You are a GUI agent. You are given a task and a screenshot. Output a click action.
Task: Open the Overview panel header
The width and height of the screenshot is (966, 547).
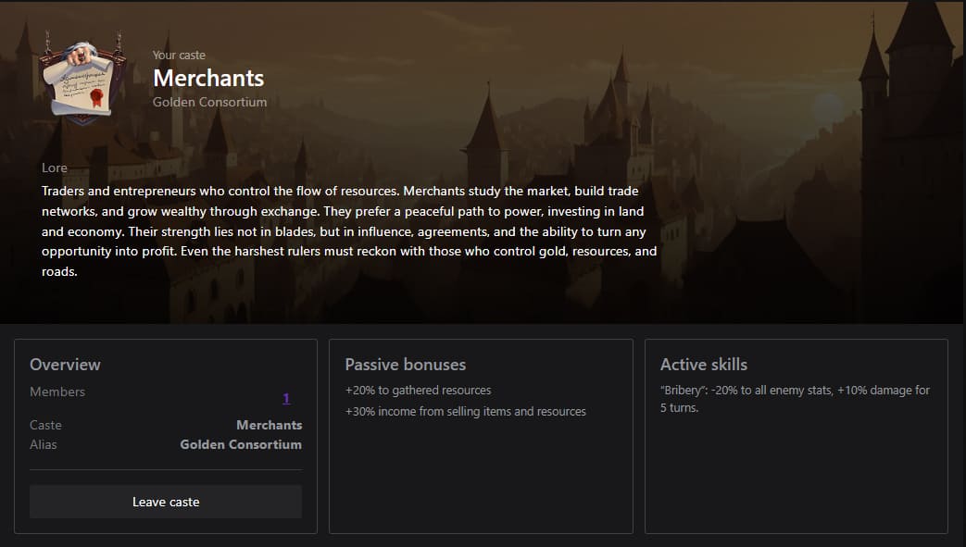65,364
